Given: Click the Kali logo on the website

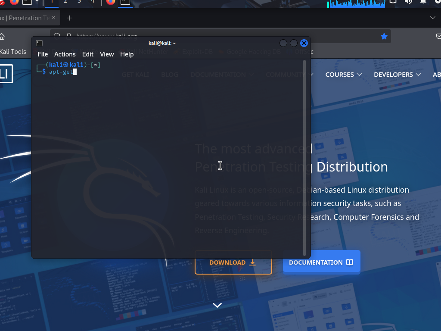Looking at the screenshot, I should 6,74.
